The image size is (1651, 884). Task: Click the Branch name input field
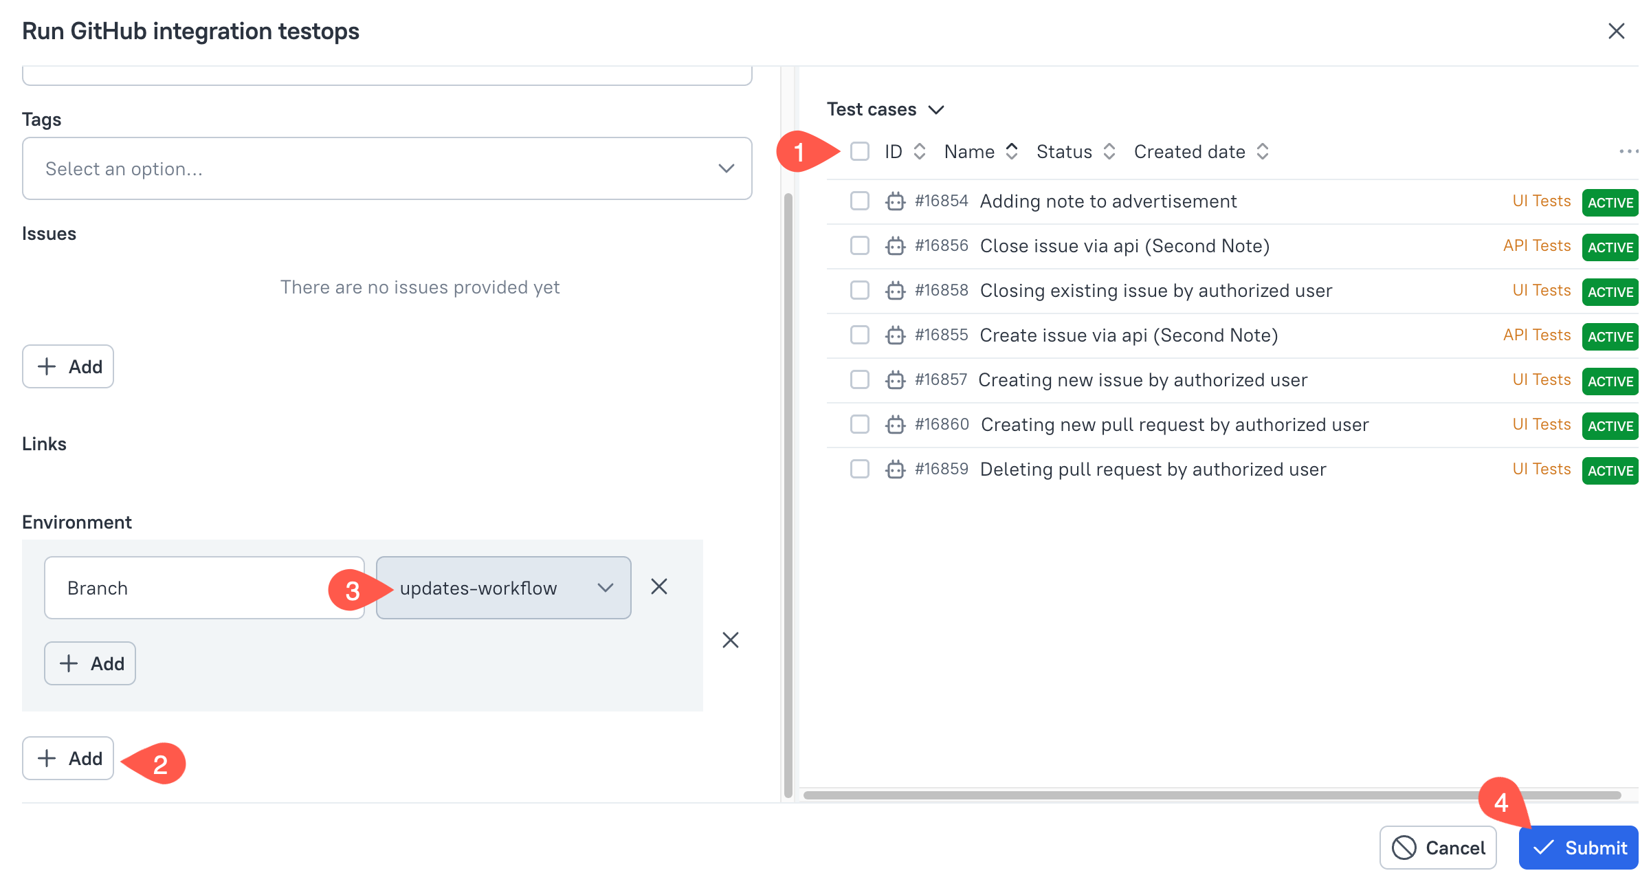pos(203,588)
